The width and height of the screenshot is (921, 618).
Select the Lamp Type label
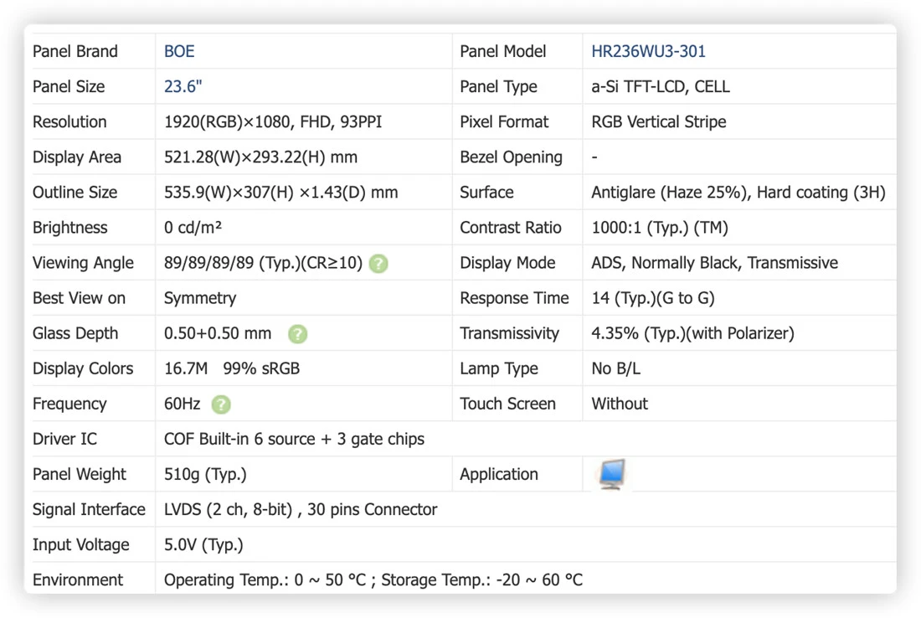coord(499,368)
